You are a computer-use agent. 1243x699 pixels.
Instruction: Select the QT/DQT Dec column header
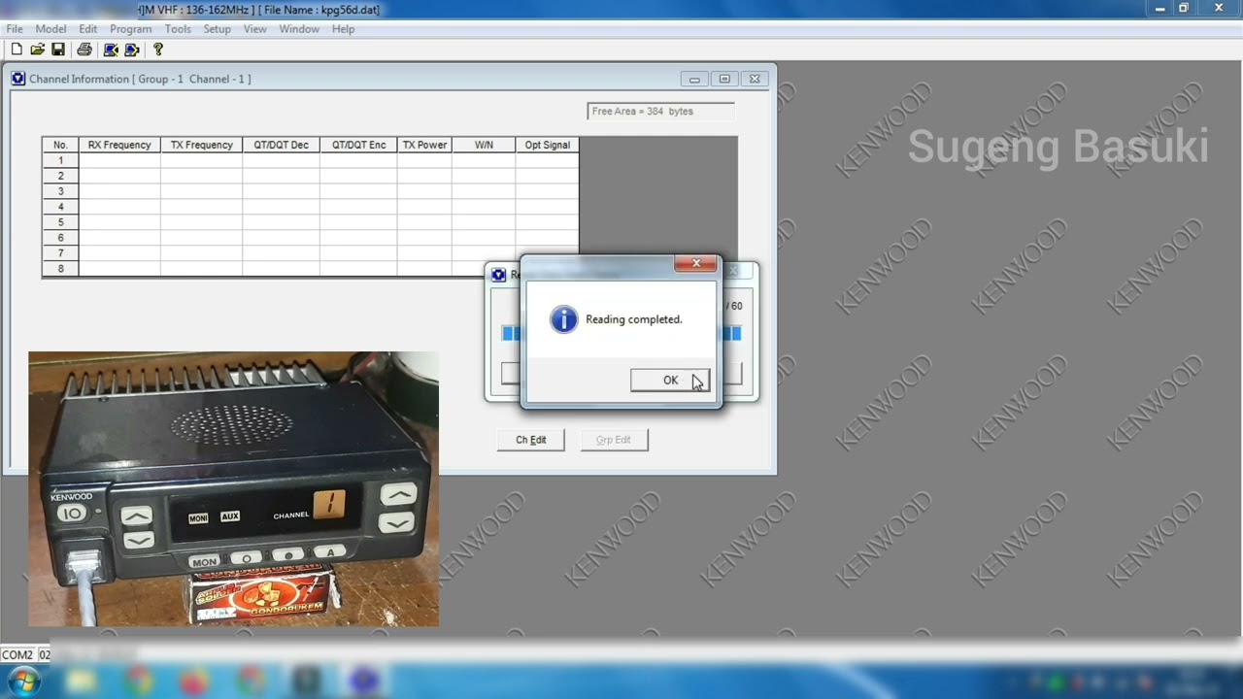(282, 145)
